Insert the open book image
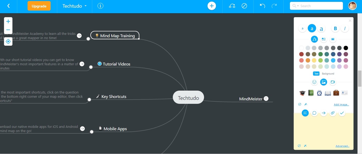The height and width of the screenshot is (154, 362). point(328,93)
